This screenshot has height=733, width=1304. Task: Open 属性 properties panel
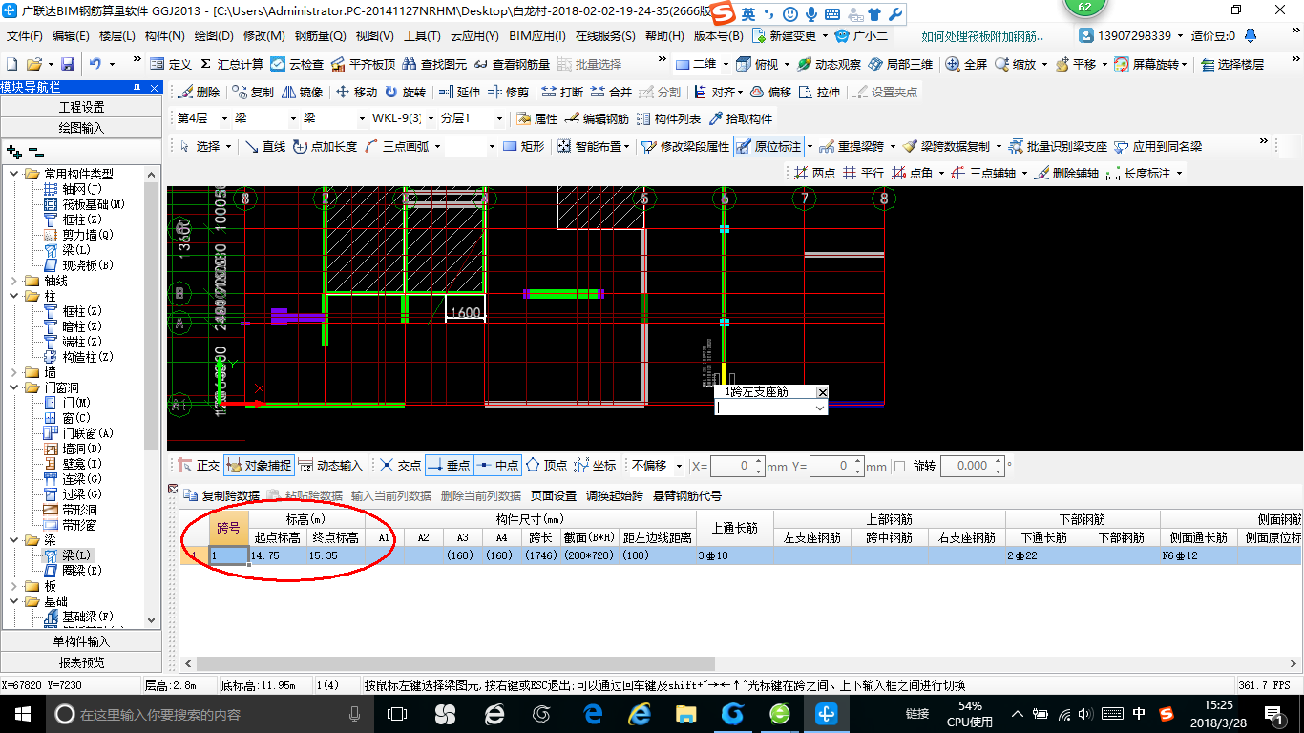point(536,119)
